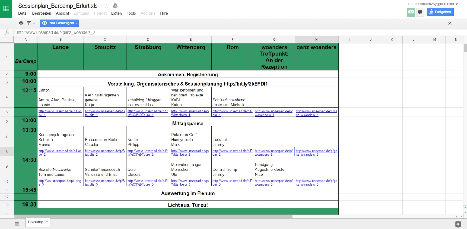Click the green Sheets home icon

[x=6, y=9]
